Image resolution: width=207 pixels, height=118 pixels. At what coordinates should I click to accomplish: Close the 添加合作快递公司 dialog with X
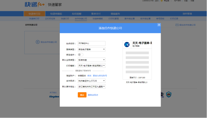(x=159, y=25)
